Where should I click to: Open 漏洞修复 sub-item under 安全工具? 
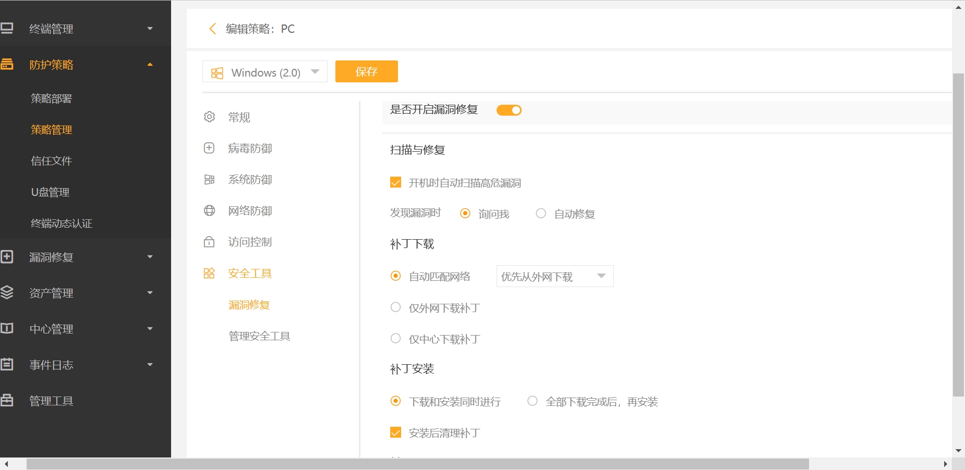[x=249, y=305]
